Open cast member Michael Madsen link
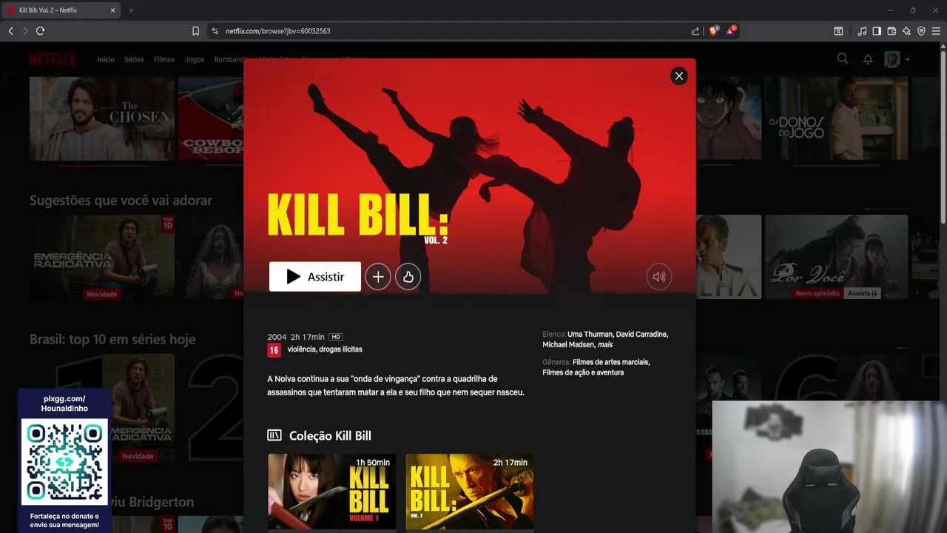The width and height of the screenshot is (947, 533). tap(568, 345)
